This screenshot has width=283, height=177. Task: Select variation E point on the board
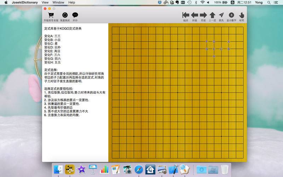click(214, 49)
